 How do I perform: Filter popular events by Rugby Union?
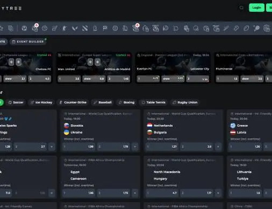pos(185,102)
